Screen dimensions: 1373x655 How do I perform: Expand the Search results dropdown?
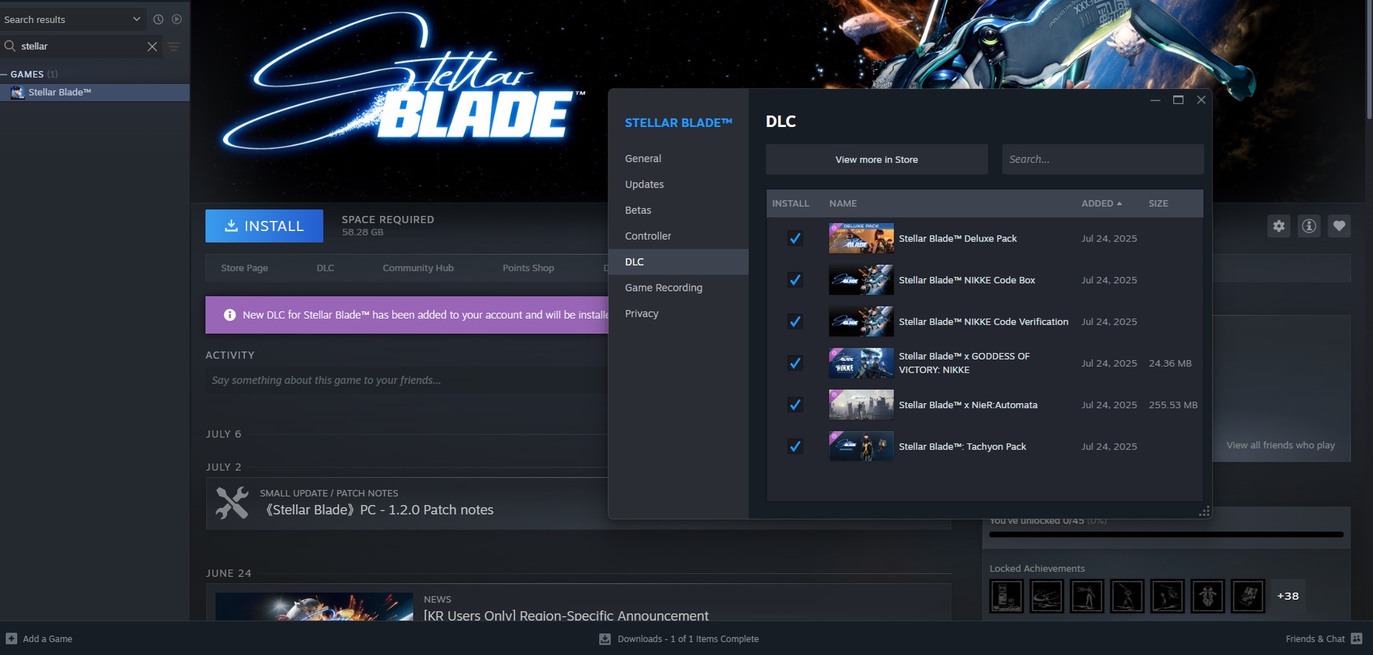pyautogui.click(x=72, y=19)
